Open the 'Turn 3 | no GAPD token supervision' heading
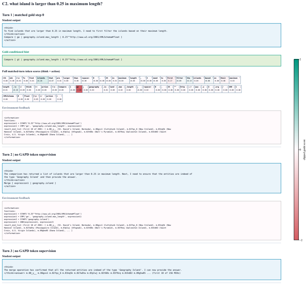Screen dimensions: 308x285 (29, 251)
